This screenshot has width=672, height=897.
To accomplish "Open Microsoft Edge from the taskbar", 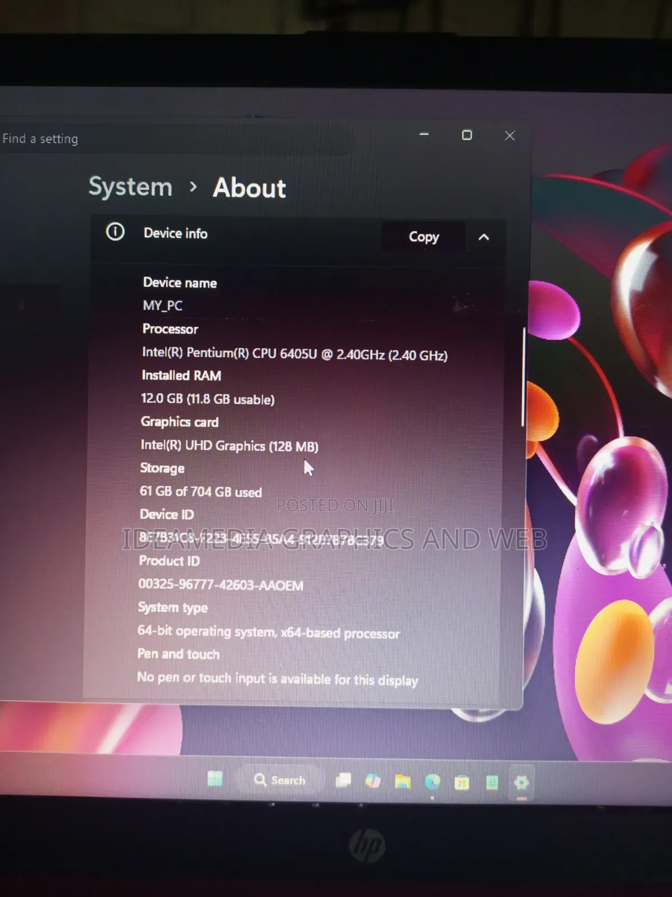I will point(432,782).
